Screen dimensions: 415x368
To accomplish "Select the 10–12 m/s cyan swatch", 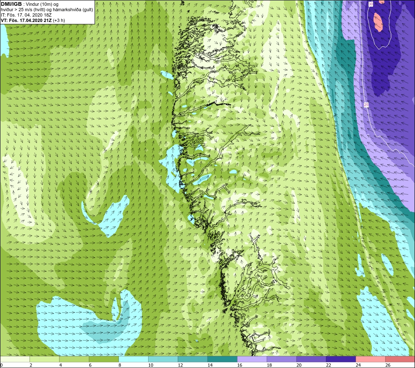I will pos(163,359).
